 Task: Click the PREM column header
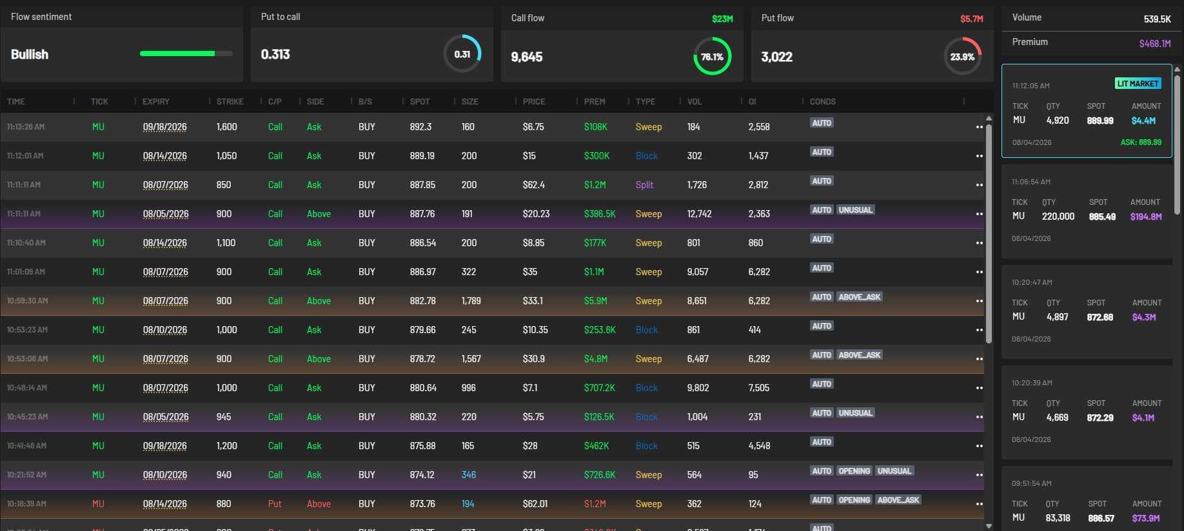pos(595,102)
